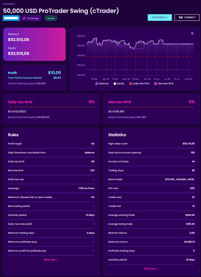Click Payout threshold equity $52.600 text

click(27, 83)
